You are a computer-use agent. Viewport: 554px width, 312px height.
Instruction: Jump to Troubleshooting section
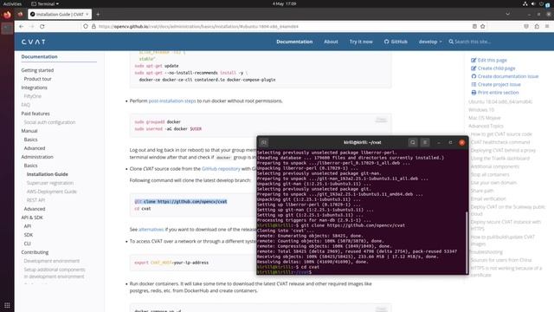(x=486, y=252)
